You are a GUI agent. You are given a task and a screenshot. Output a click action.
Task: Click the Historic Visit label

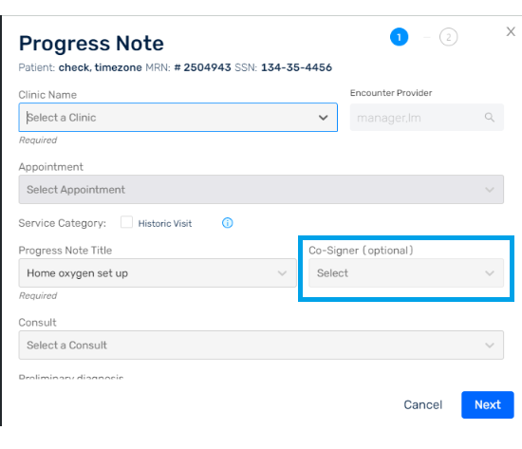(x=165, y=223)
